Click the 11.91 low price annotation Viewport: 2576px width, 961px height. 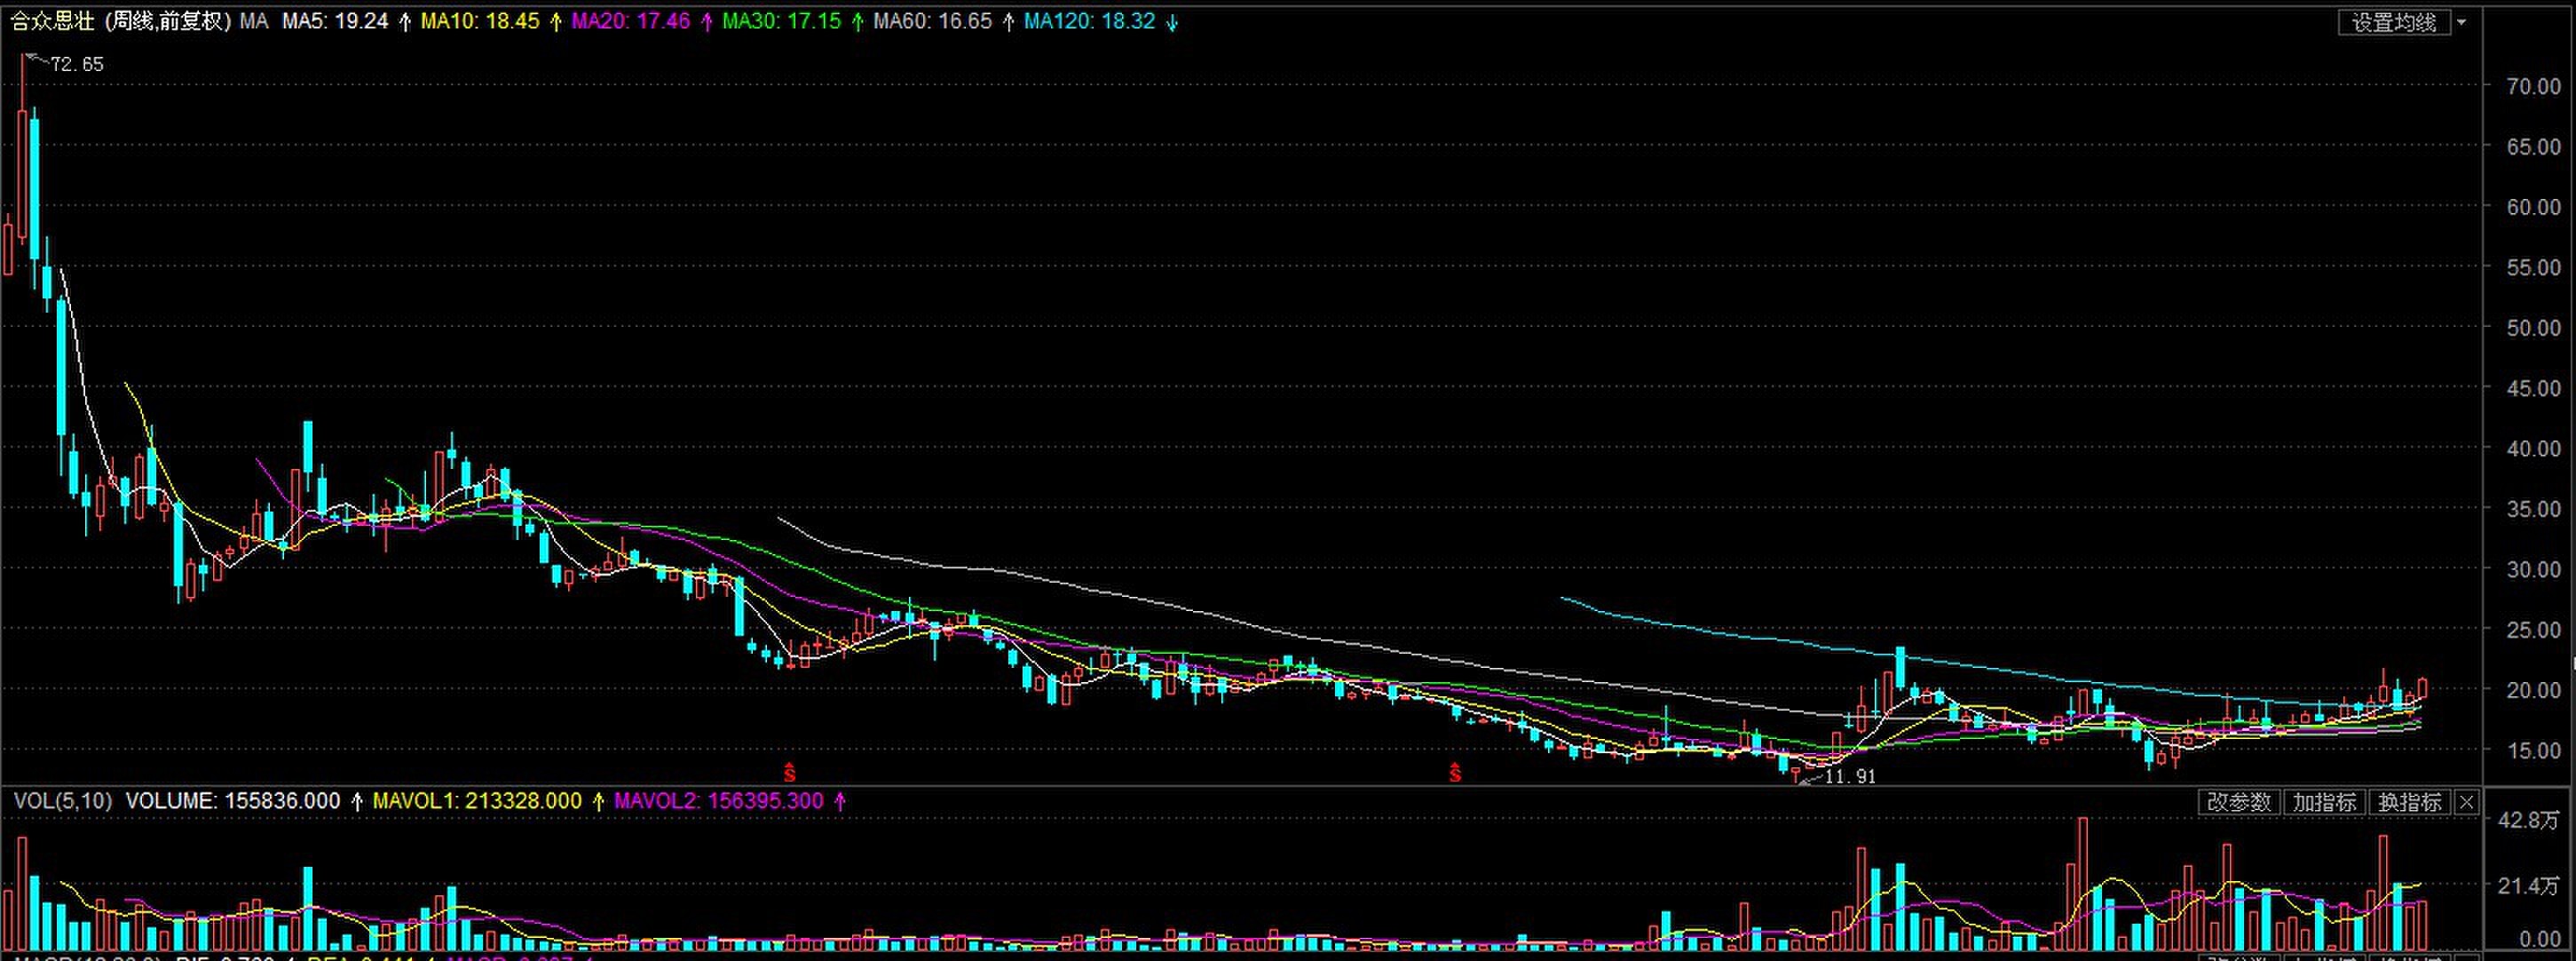pyautogui.click(x=1851, y=777)
